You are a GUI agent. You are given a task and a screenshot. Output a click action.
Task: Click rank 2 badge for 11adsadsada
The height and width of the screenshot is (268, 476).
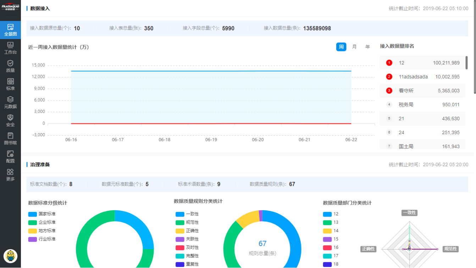[x=389, y=77]
